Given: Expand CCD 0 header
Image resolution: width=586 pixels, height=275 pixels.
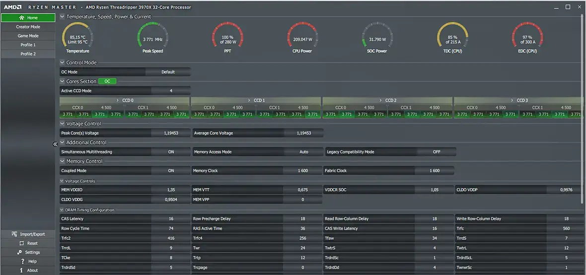Looking at the screenshot, I should tap(125, 100).
